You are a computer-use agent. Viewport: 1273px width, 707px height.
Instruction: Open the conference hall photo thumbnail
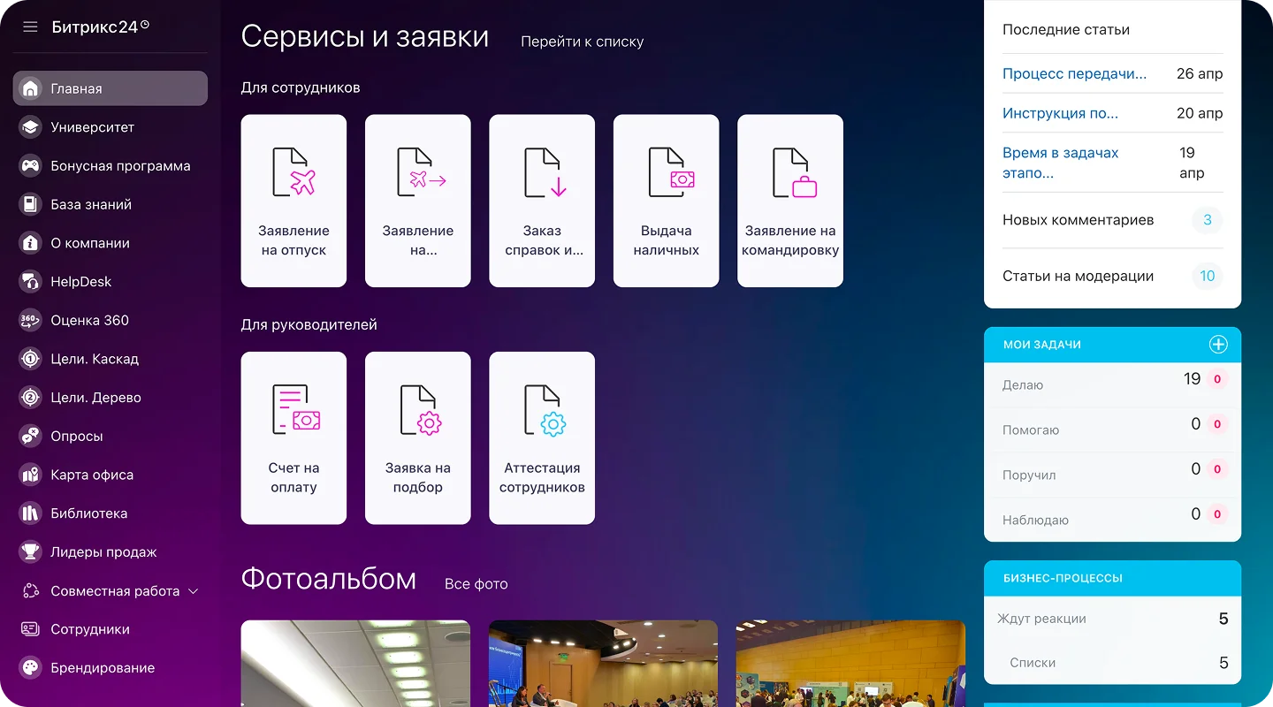click(603, 663)
